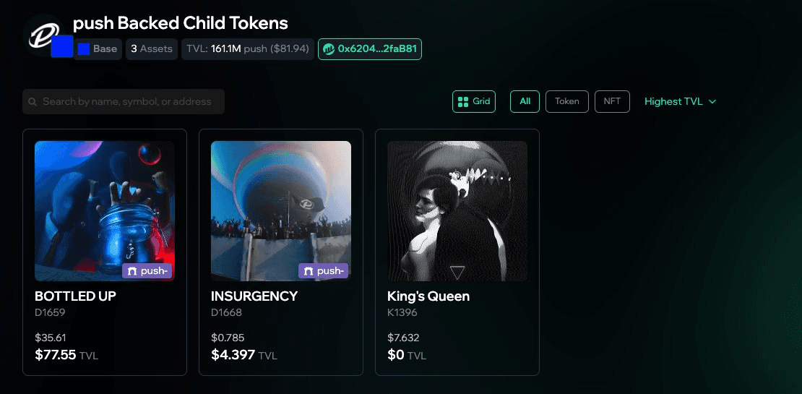Image resolution: width=802 pixels, height=394 pixels.
Task: Toggle the Grid view layout
Action: coord(474,102)
